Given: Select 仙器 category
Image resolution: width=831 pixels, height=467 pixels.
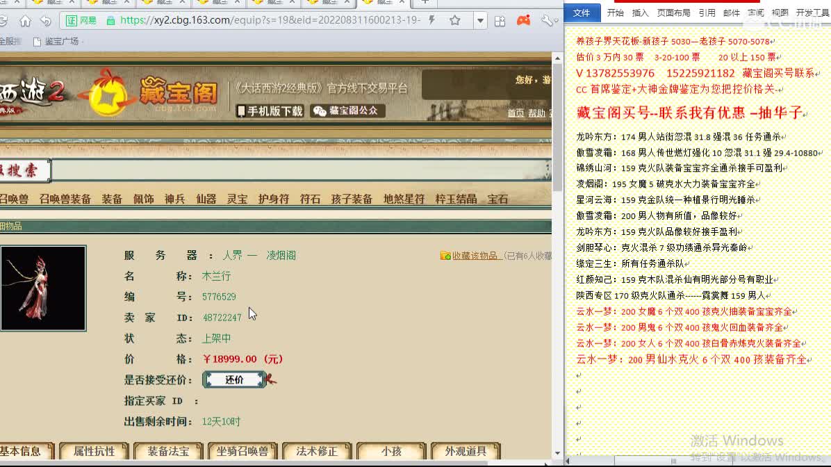Looking at the screenshot, I should click(x=206, y=199).
